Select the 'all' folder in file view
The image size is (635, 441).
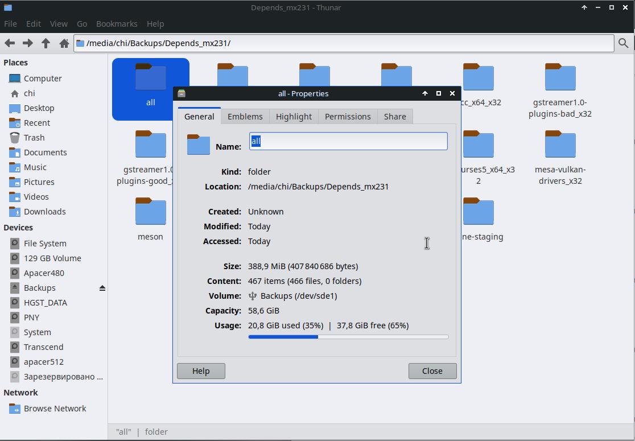pyautogui.click(x=151, y=89)
